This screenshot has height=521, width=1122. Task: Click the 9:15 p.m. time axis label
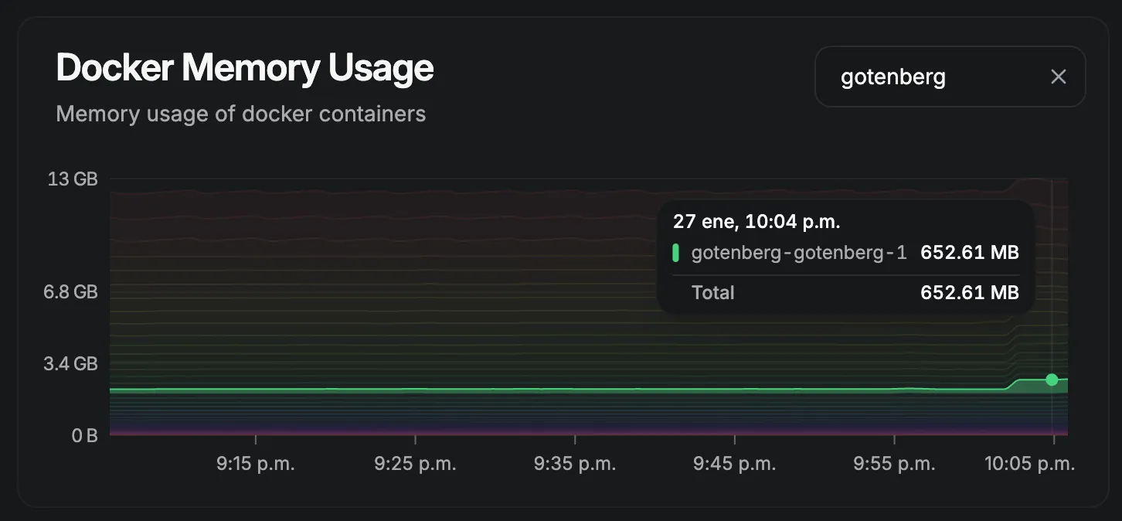256,464
